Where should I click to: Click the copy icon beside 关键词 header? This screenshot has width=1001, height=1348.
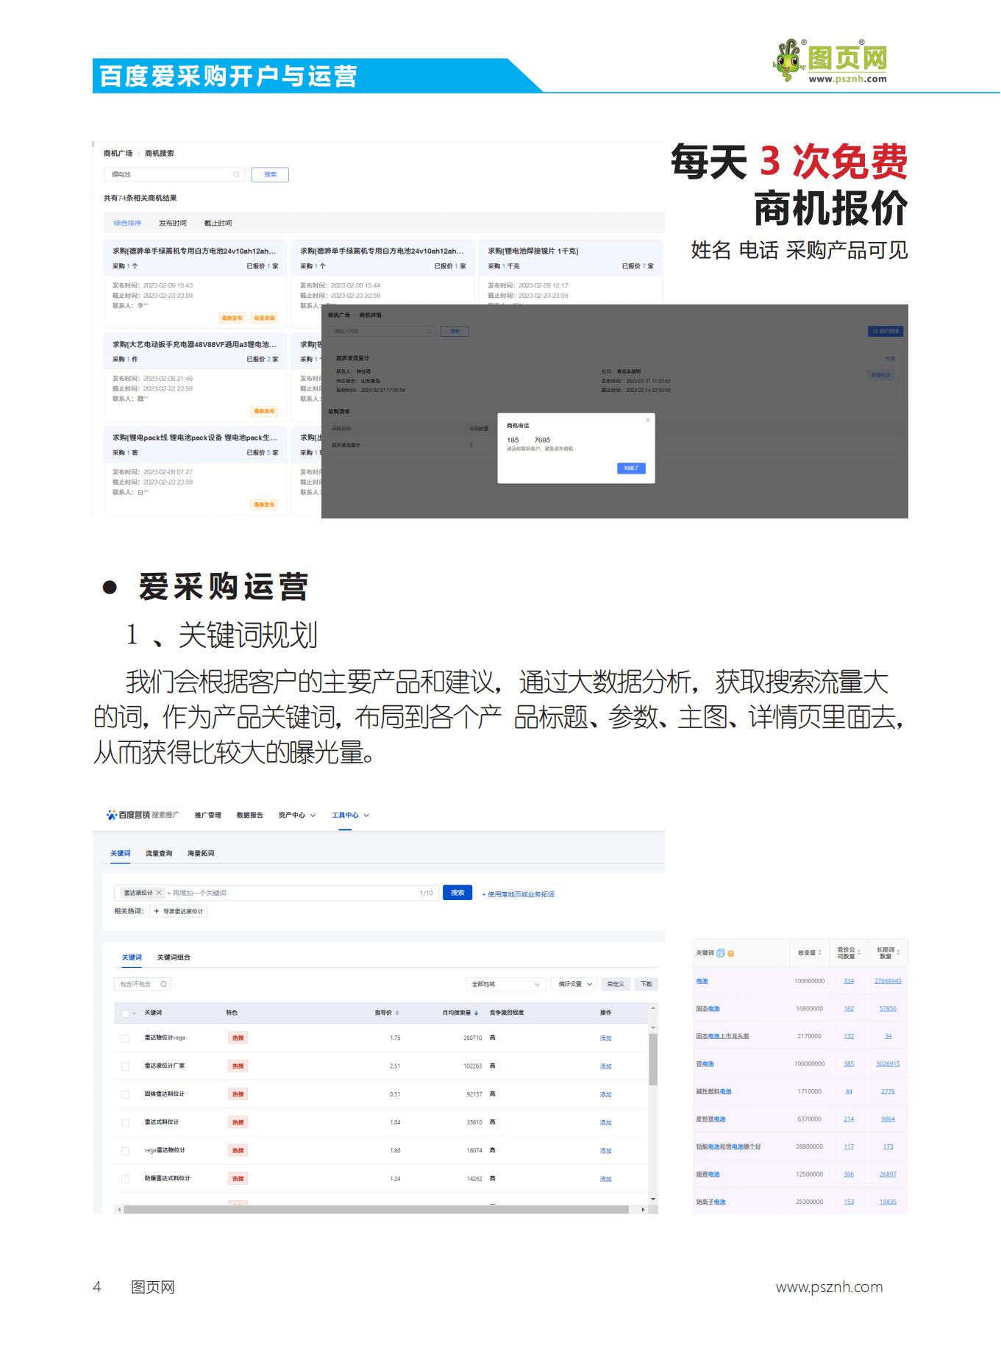click(721, 953)
